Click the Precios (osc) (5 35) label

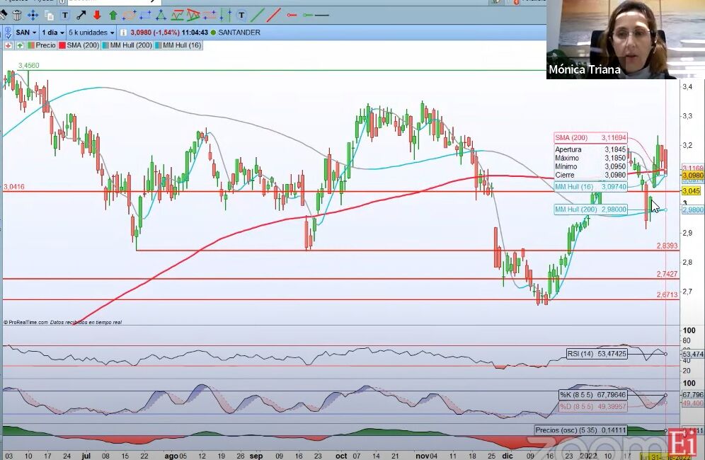pyautogui.click(x=580, y=430)
